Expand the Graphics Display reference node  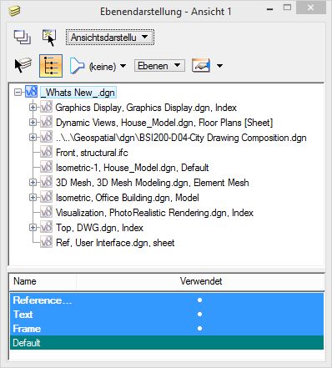(33, 108)
